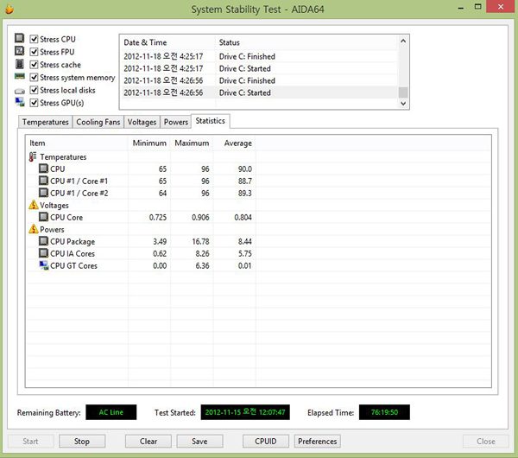The image size is (518, 458).
Task: Select the 4:25:17 Drive C: Finished log entry
Action: click(259, 56)
